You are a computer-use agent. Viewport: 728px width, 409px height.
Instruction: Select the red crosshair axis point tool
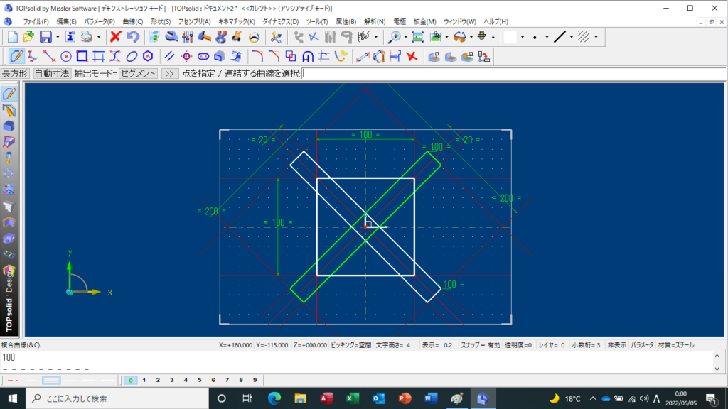click(x=187, y=57)
